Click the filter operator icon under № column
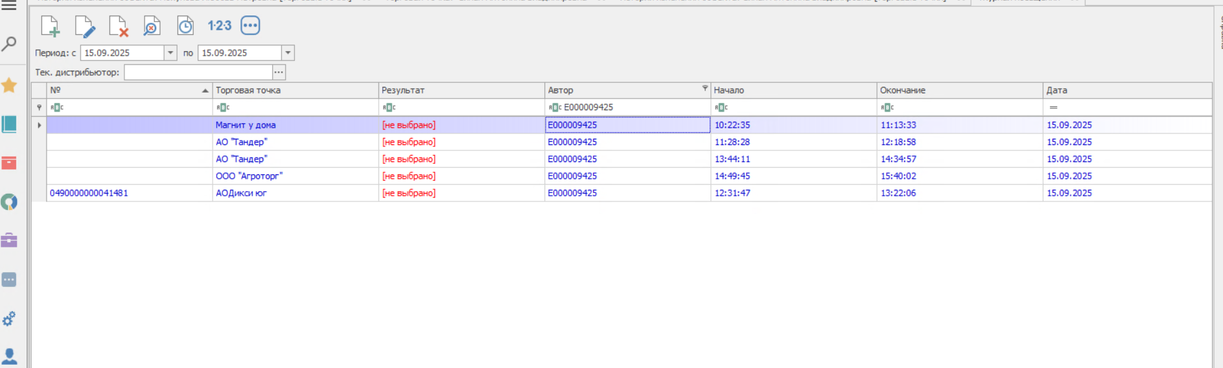Image resolution: width=1223 pixels, height=368 pixels. [x=57, y=108]
